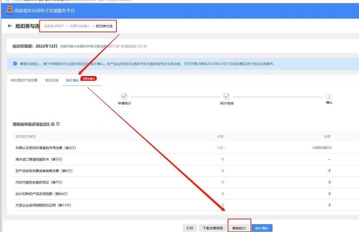This screenshot has width=359, height=232.
Task: Click the 统计完成 checkmark step icon
Action: click(226, 96)
